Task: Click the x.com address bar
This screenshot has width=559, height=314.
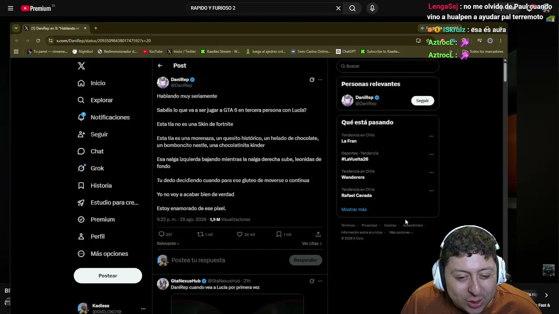Action: (x=231, y=41)
